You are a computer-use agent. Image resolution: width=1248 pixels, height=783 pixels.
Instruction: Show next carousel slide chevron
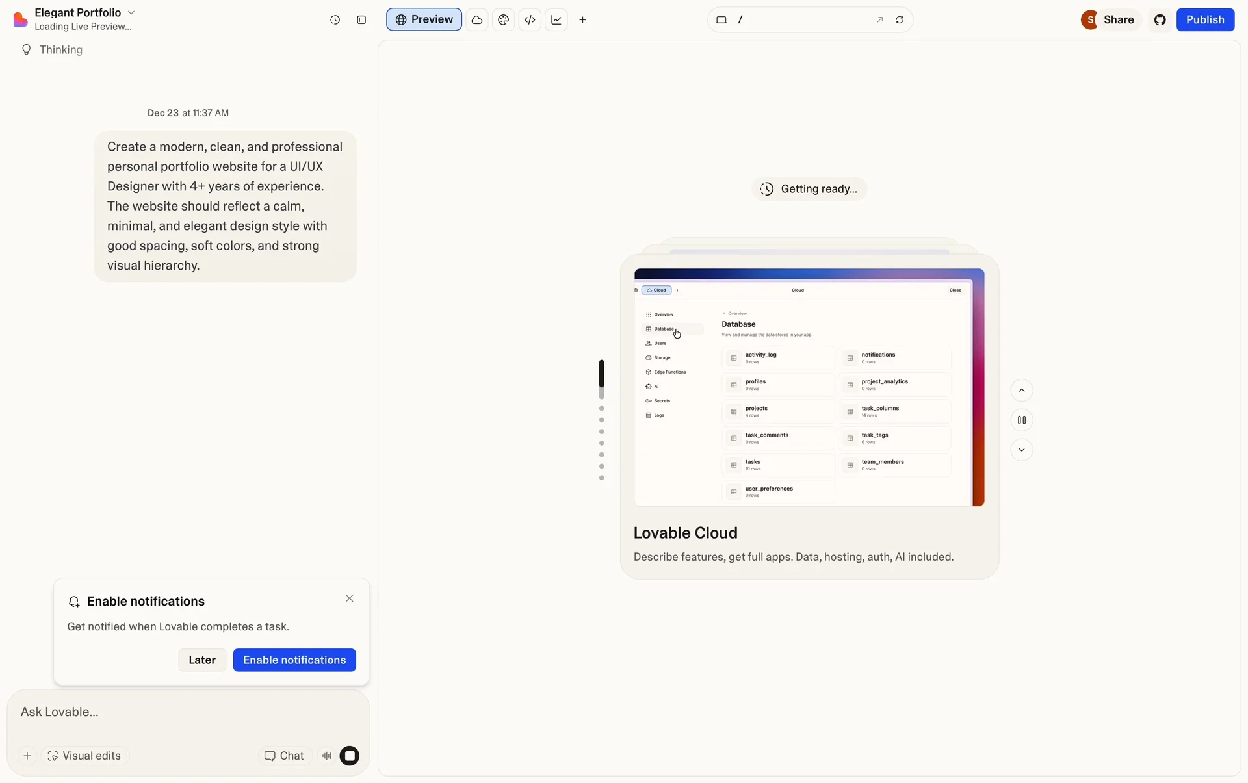tap(1021, 450)
